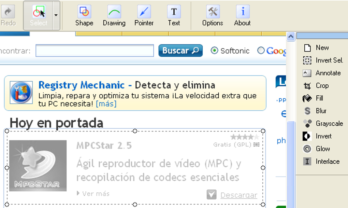Screen dimensions: 348x208
Task: Select the Google search radio button
Action: tap(261, 51)
